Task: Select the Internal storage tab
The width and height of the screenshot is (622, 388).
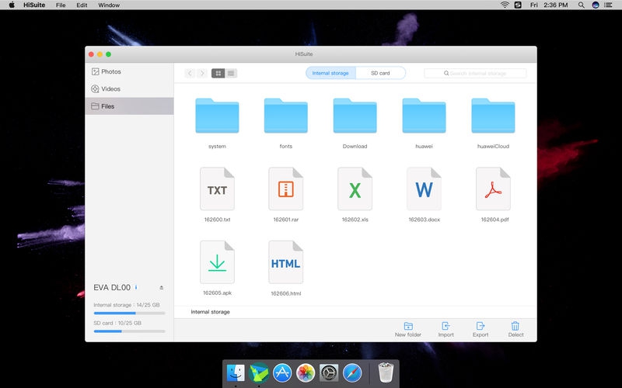Action: tap(330, 73)
